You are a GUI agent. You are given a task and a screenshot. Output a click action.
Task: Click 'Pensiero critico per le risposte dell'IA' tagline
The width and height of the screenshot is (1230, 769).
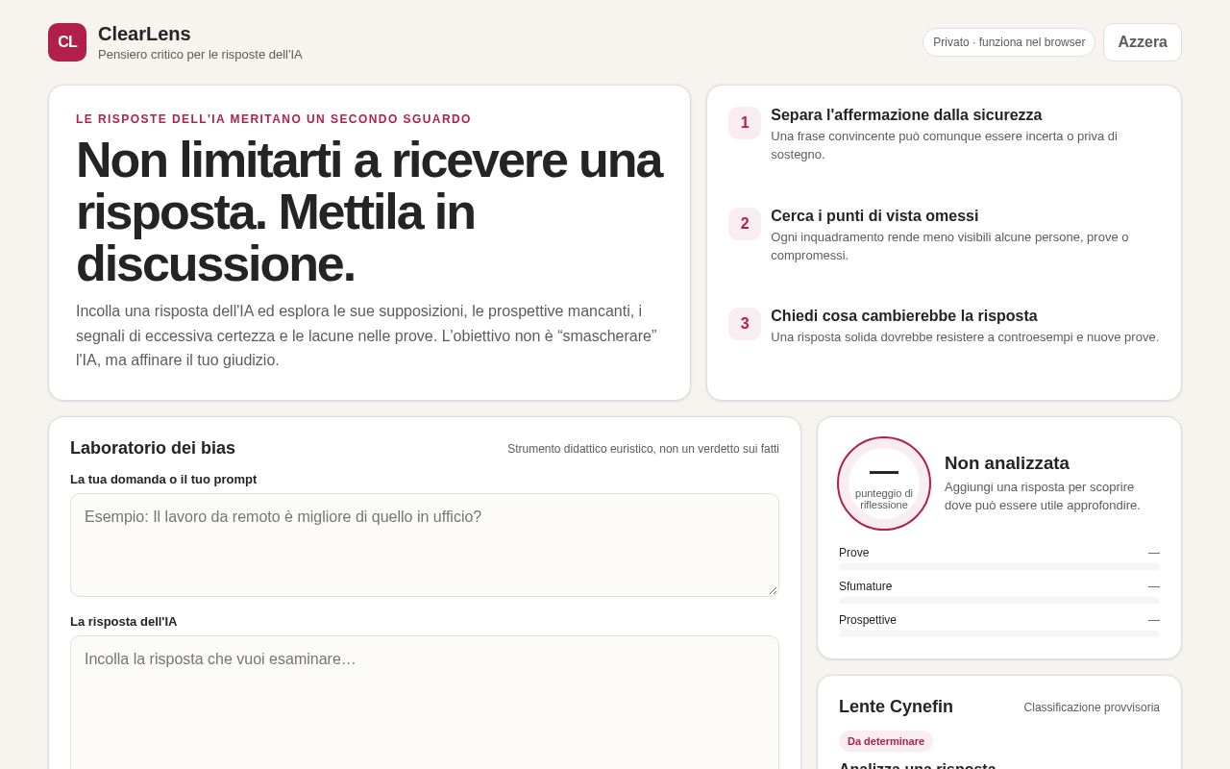click(200, 55)
